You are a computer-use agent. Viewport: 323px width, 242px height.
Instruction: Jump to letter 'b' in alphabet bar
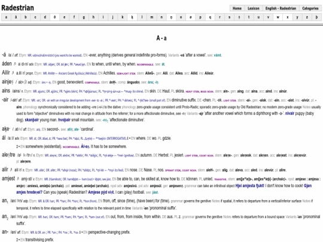point(26,17)
